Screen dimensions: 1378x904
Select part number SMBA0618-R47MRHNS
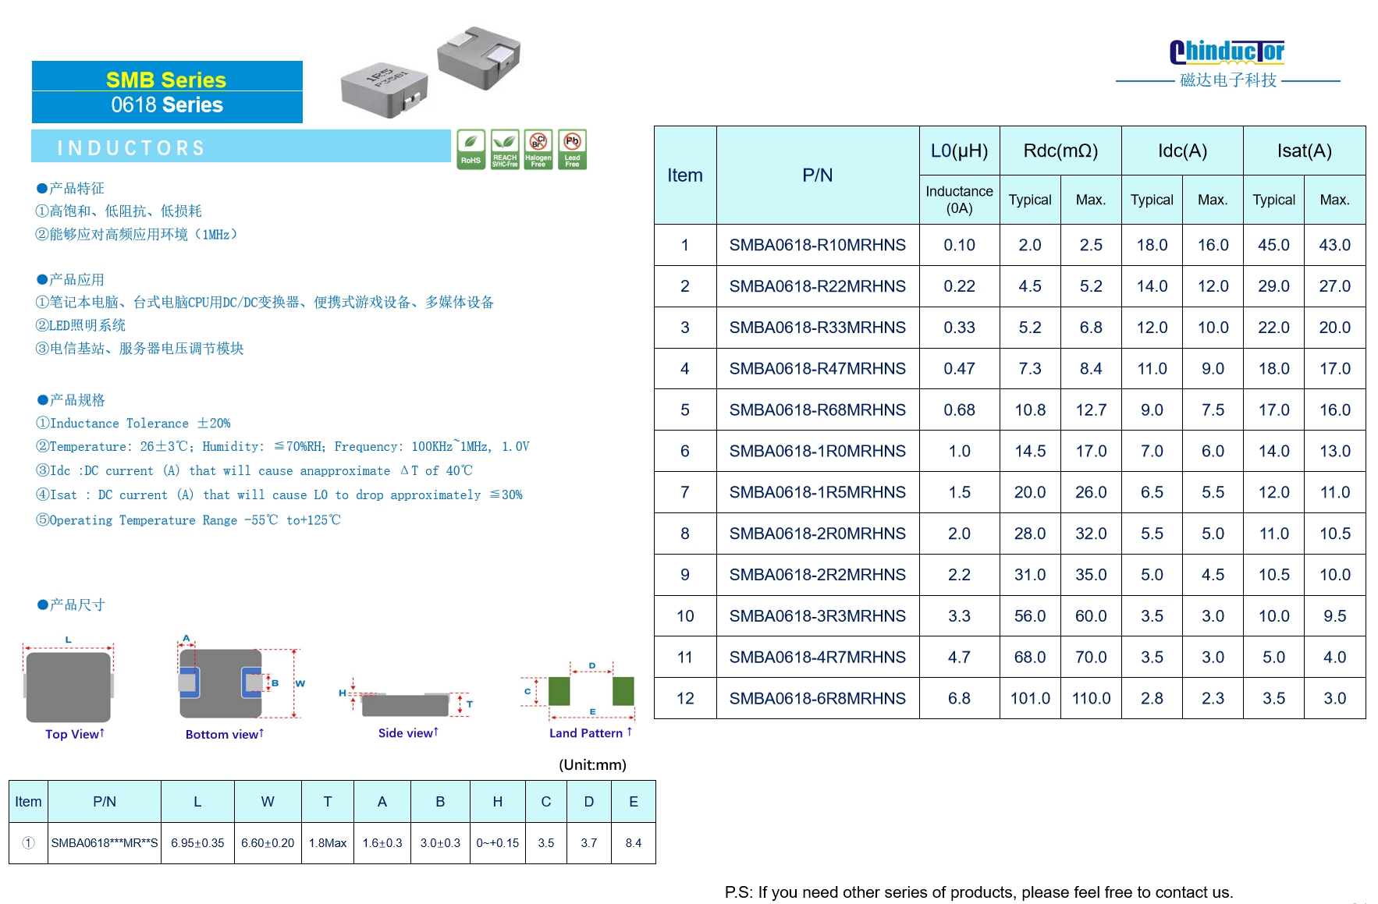[x=817, y=369]
